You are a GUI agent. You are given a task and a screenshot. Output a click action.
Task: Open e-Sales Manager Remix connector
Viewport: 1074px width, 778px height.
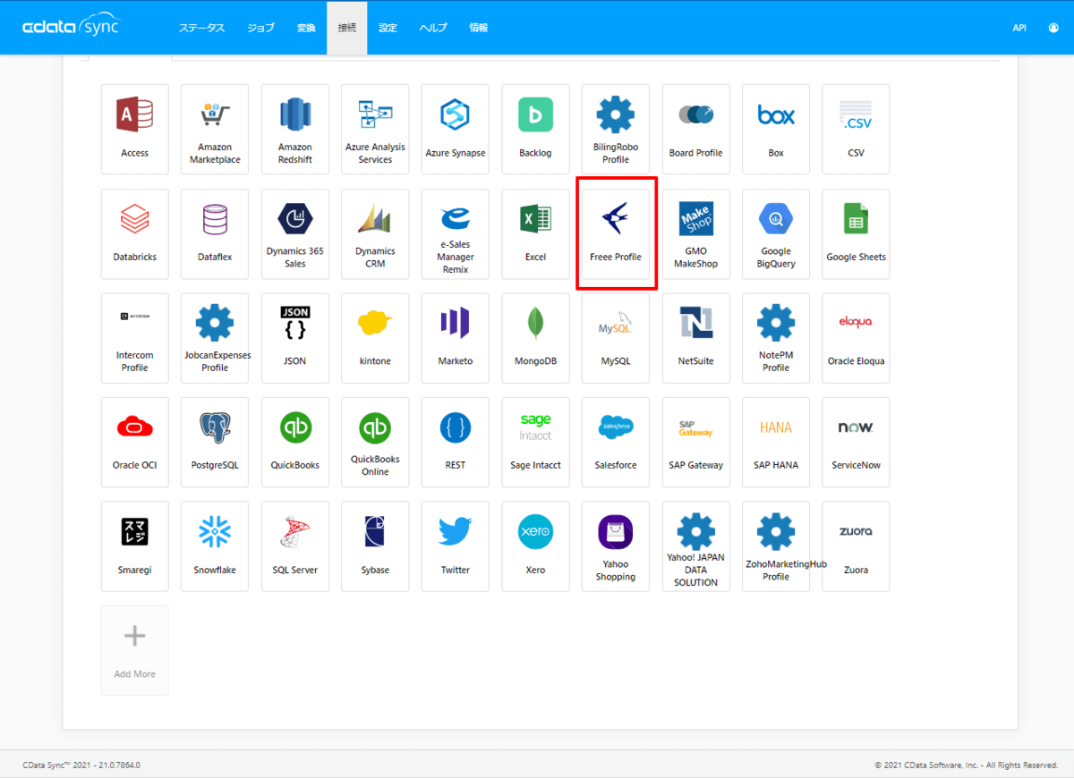pos(455,233)
